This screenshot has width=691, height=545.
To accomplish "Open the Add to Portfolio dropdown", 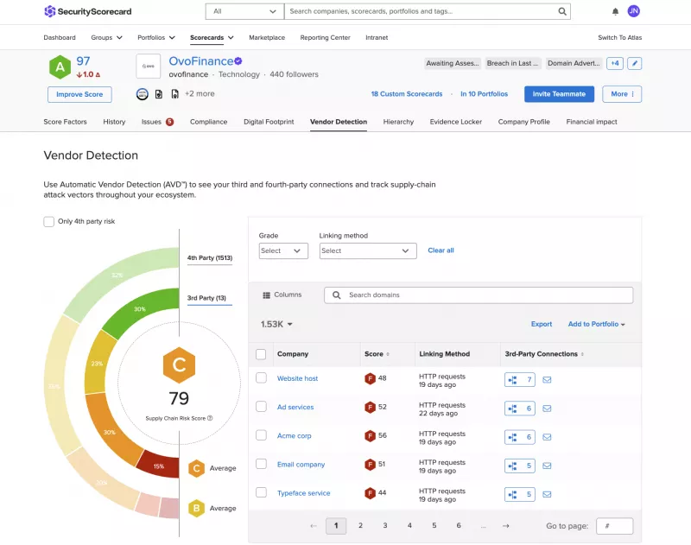I will (596, 324).
